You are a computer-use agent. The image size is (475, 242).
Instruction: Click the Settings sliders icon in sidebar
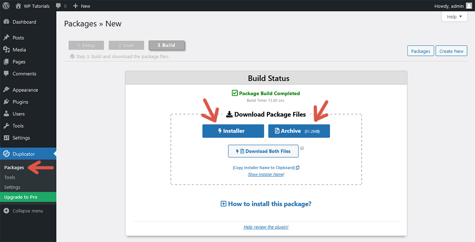pyautogui.click(x=6, y=138)
